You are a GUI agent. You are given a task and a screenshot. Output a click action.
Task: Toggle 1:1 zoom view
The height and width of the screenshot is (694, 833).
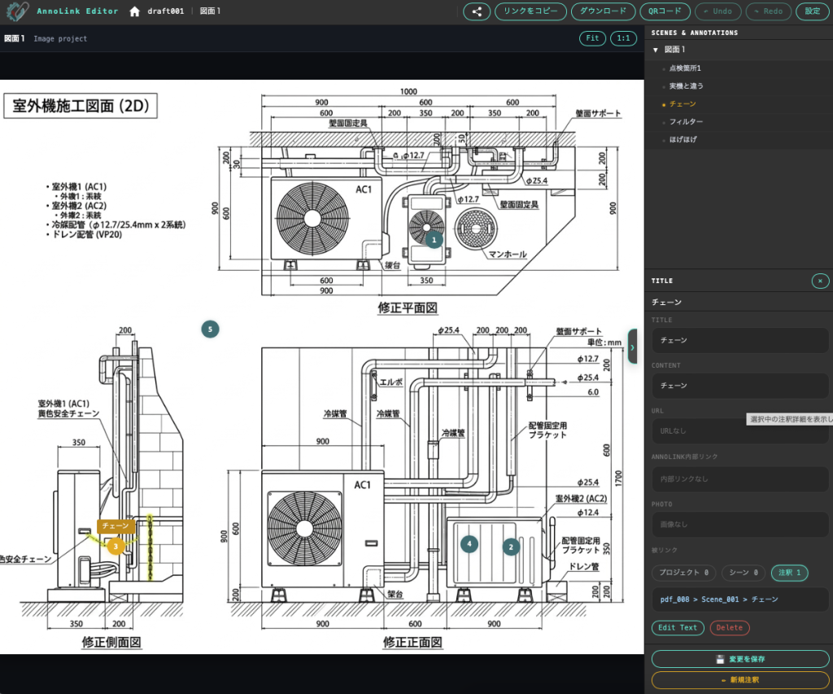tap(623, 38)
